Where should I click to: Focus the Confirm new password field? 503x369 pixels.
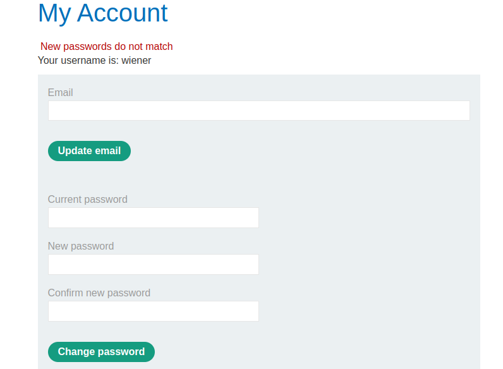pos(153,311)
